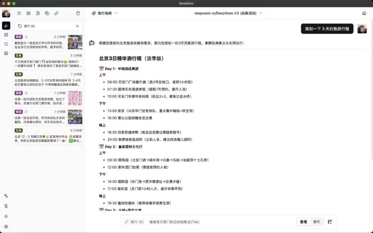Open the trash icon to delete notes
The width and height of the screenshot is (373, 233).
(x=78, y=13)
